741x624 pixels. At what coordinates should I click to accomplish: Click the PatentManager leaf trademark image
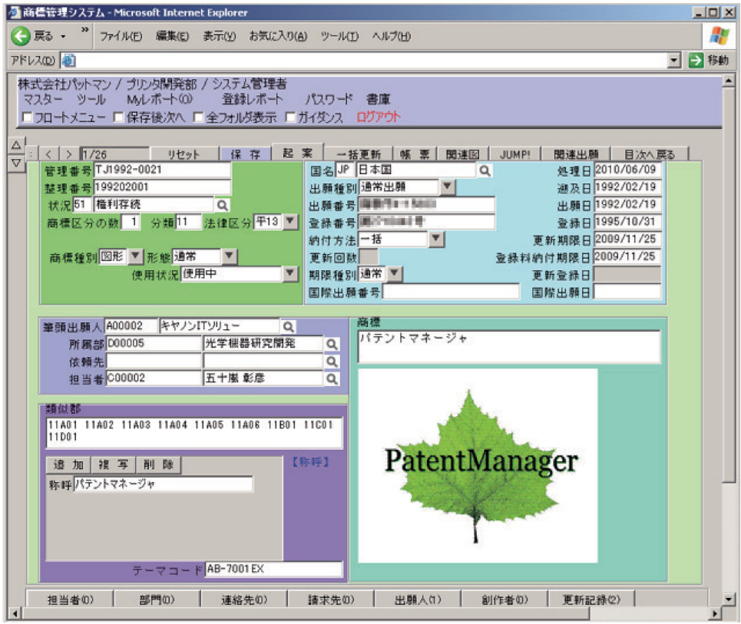[x=478, y=465]
